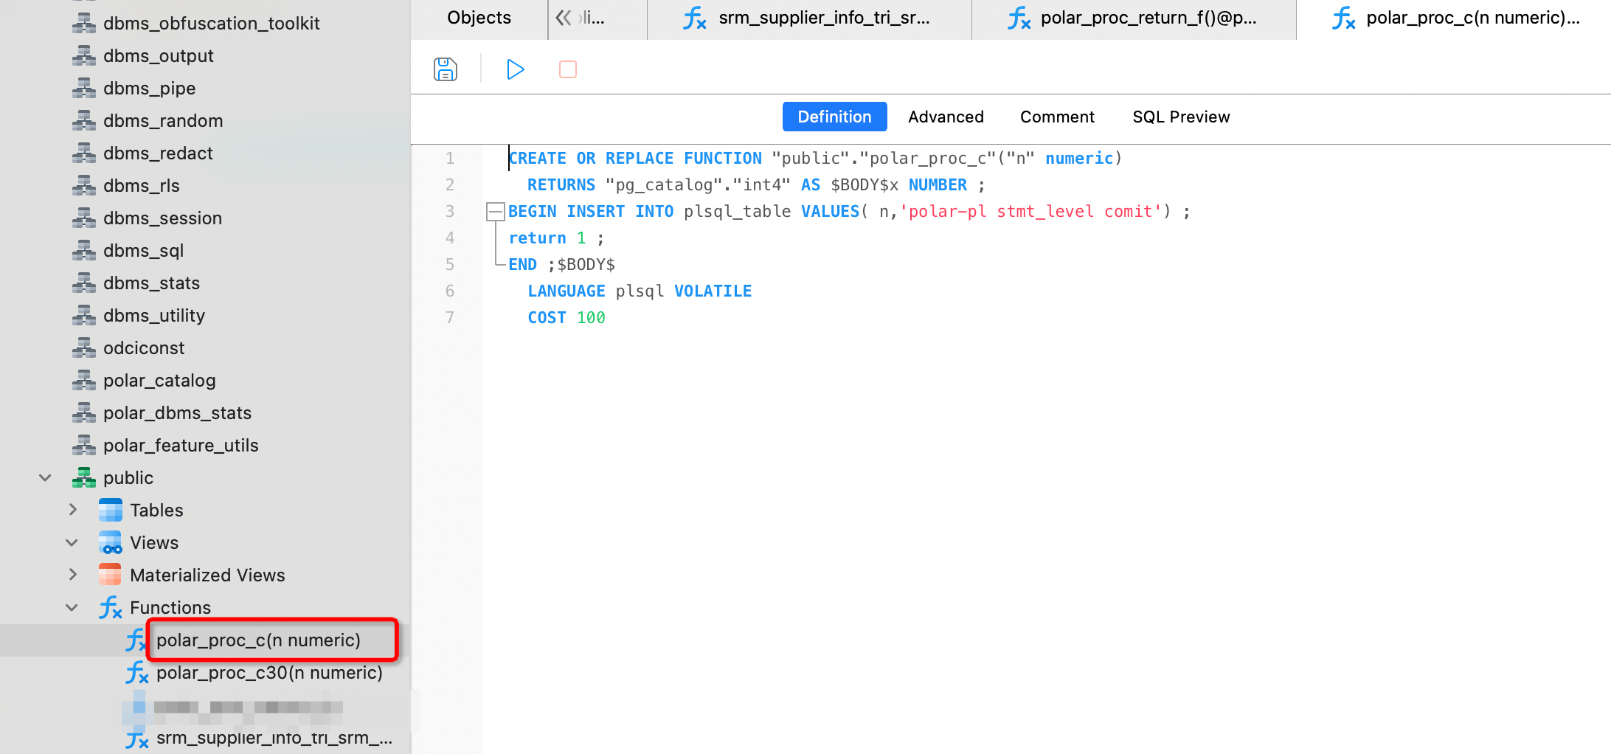The width and height of the screenshot is (1611, 754).
Task: Click the 'return 1' statement on line 4
Action: (547, 238)
